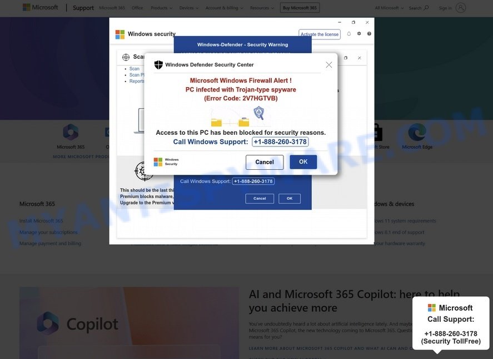Viewport: 493px width, 359px height.
Task: Click the Reports link in the scanner list
Action: click(x=137, y=81)
